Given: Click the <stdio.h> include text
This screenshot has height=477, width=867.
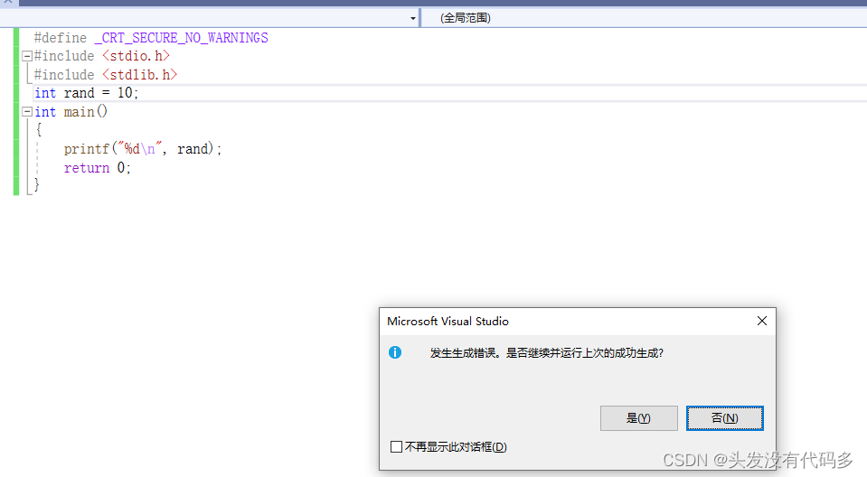Looking at the screenshot, I should click(x=136, y=56).
